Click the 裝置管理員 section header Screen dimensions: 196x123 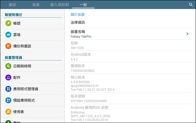coord(13,57)
